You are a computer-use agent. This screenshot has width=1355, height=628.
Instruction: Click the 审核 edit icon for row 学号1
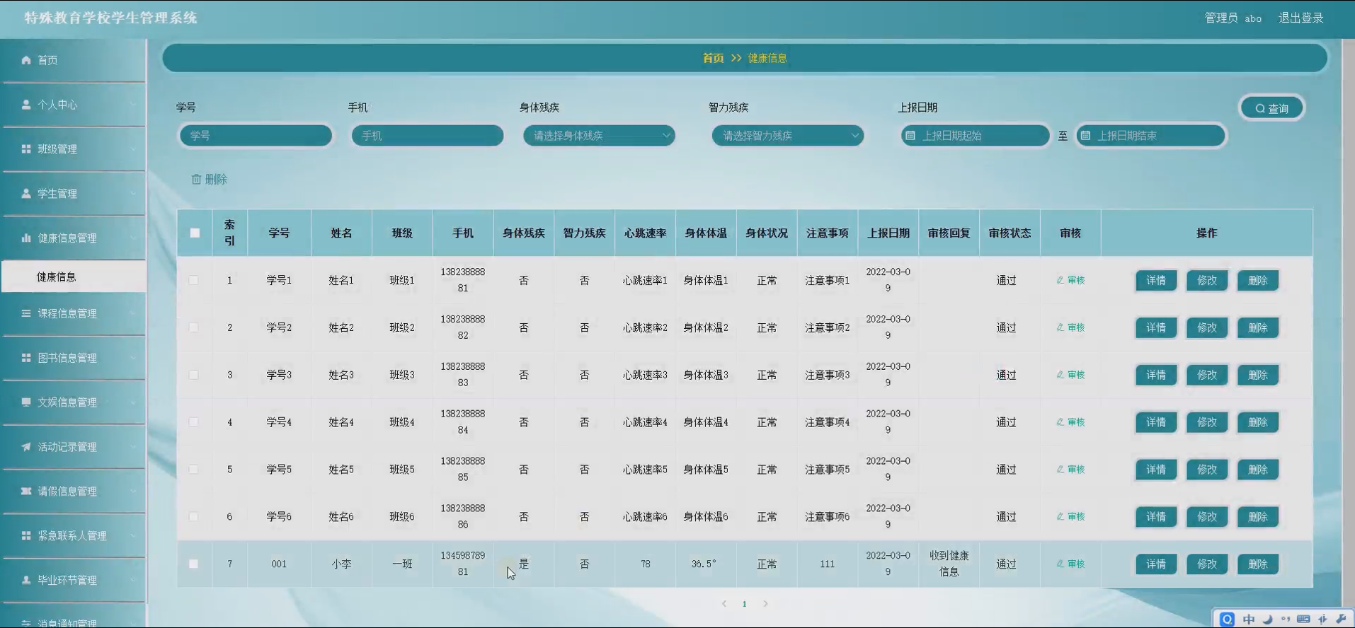[x=1060, y=281]
